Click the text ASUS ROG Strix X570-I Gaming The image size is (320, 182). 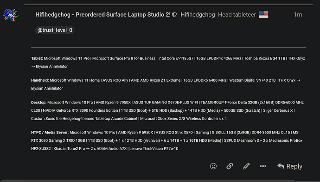pyautogui.click(x=182, y=133)
